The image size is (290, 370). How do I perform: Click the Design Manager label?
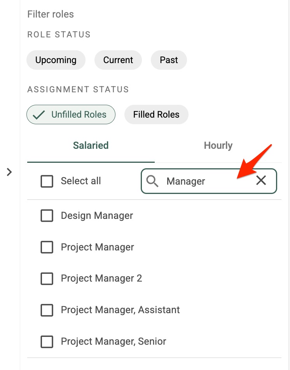tap(97, 216)
